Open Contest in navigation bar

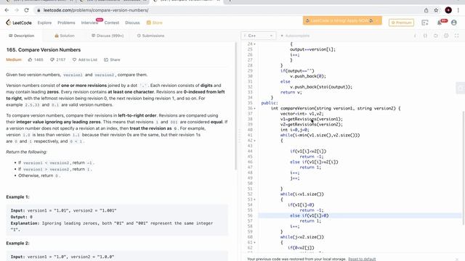coord(111,22)
